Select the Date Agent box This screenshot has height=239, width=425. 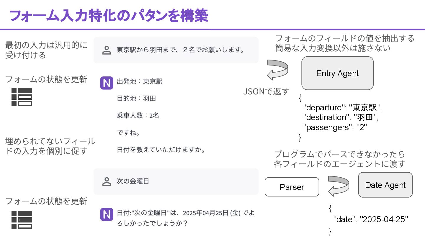(x=385, y=185)
